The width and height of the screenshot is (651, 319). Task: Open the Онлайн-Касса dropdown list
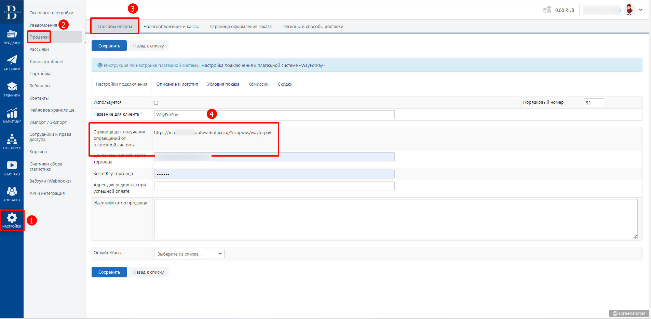click(189, 254)
